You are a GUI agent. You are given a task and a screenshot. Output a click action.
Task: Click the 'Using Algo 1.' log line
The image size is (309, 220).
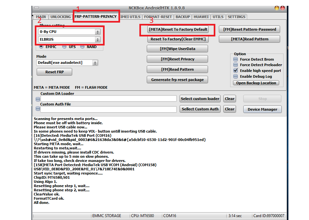click(x=45, y=182)
